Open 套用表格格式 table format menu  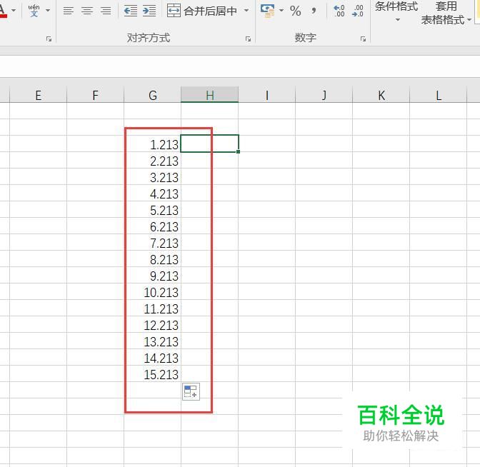(x=446, y=13)
